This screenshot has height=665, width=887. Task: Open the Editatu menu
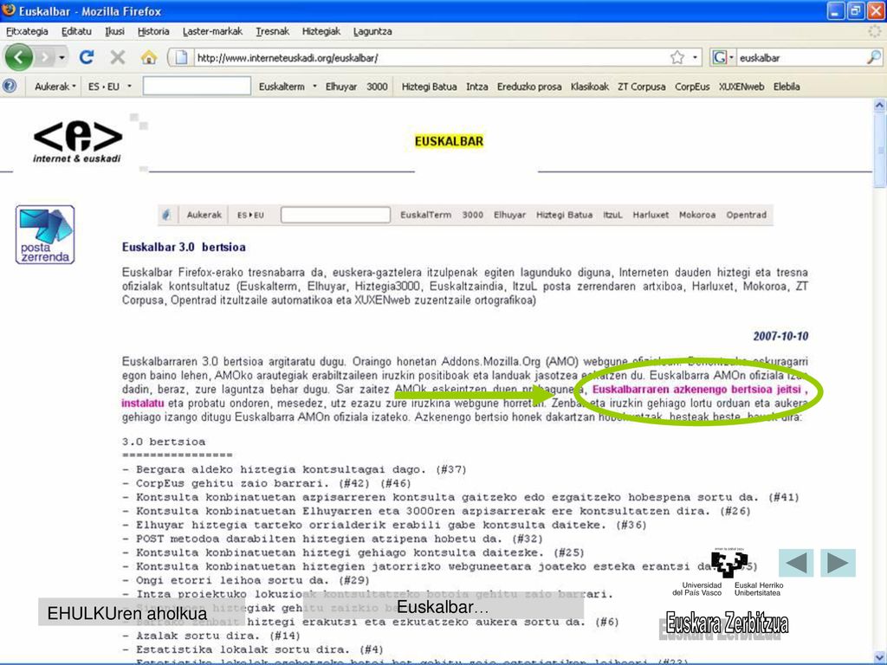76,31
